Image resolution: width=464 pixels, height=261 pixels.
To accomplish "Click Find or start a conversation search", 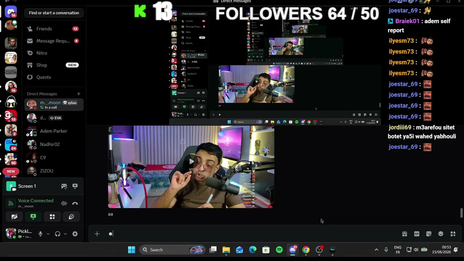I will pyautogui.click(x=54, y=13).
